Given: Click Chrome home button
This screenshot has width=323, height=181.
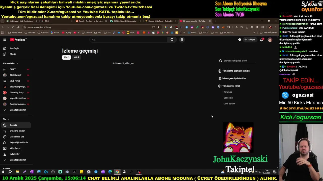Looking at the screenshot, I should (18, 27).
